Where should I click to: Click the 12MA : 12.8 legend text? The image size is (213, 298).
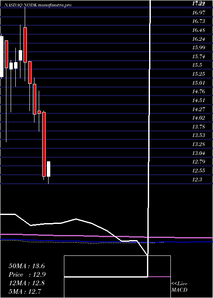[26, 283]
